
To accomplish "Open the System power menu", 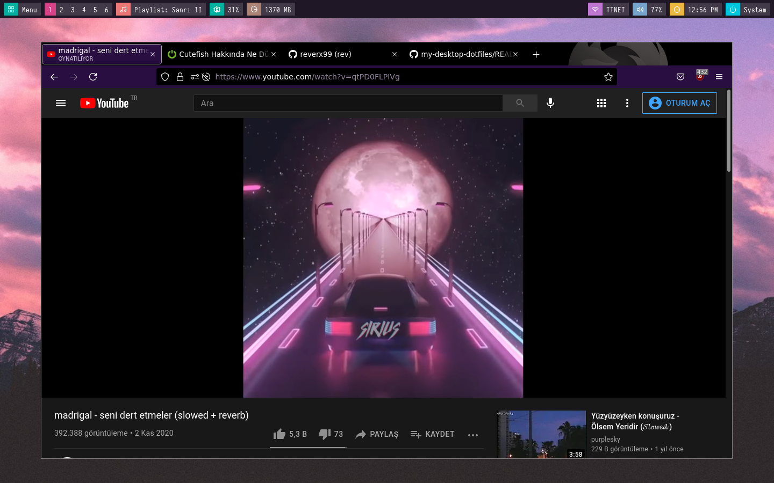I will click(748, 9).
